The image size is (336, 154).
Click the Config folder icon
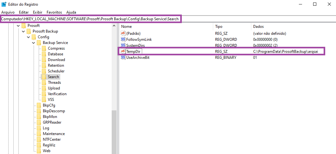point(34,37)
